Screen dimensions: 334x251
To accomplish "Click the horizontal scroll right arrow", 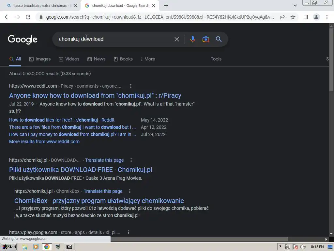I will tap(326, 239).
